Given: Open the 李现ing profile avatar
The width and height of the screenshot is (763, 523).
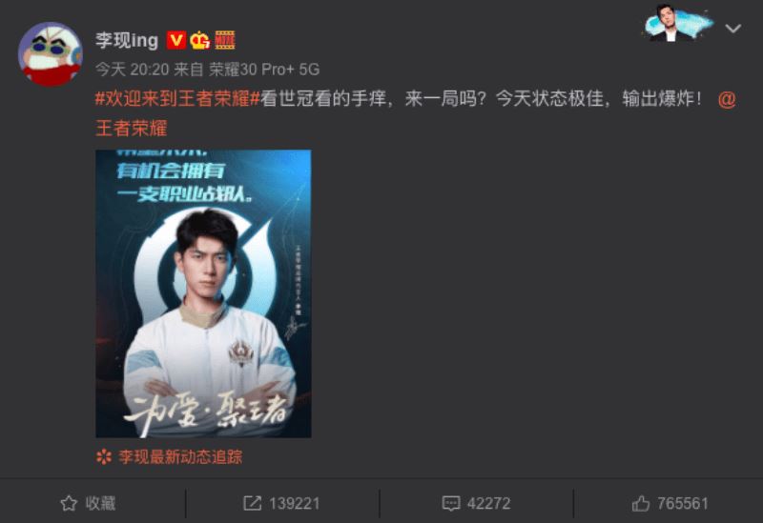Looking at the screenshot, I should [x=51, y=54].
